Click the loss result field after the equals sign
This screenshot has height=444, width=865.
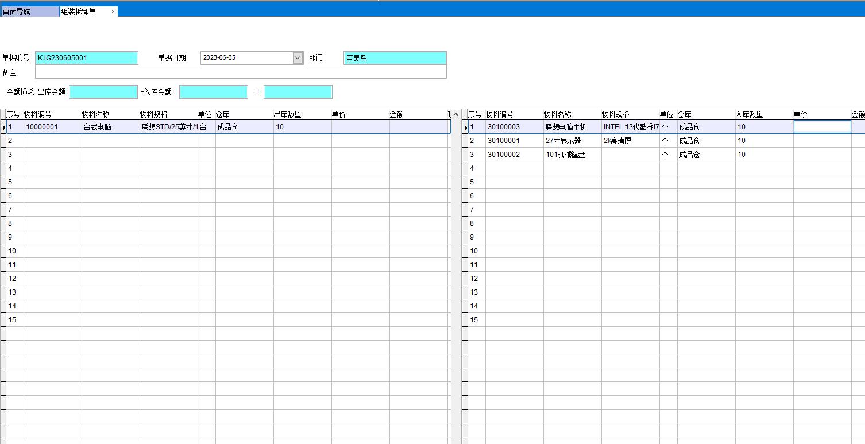(x=298, y=92)
